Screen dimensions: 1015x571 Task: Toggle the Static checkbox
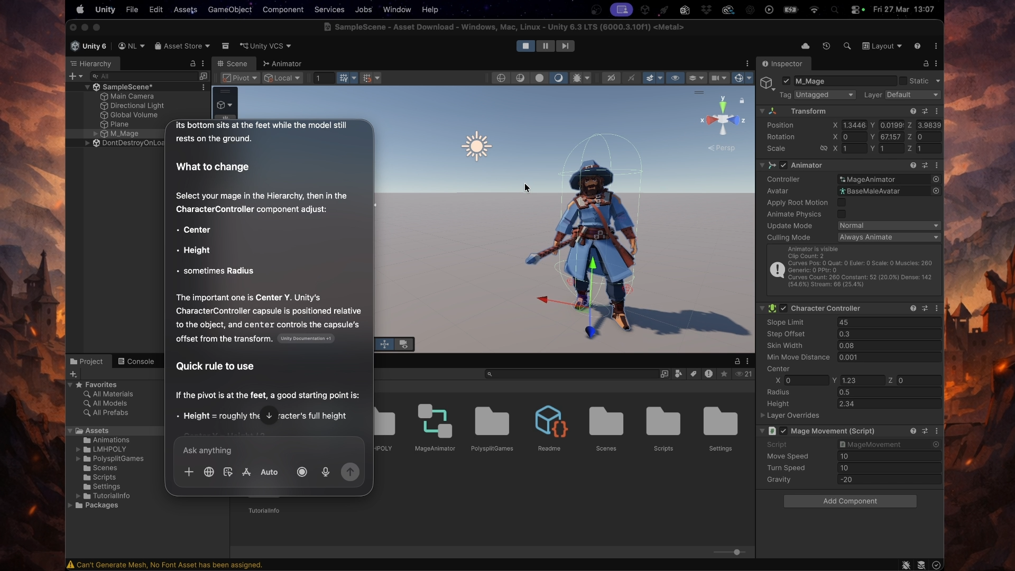[x=903, y=81]
